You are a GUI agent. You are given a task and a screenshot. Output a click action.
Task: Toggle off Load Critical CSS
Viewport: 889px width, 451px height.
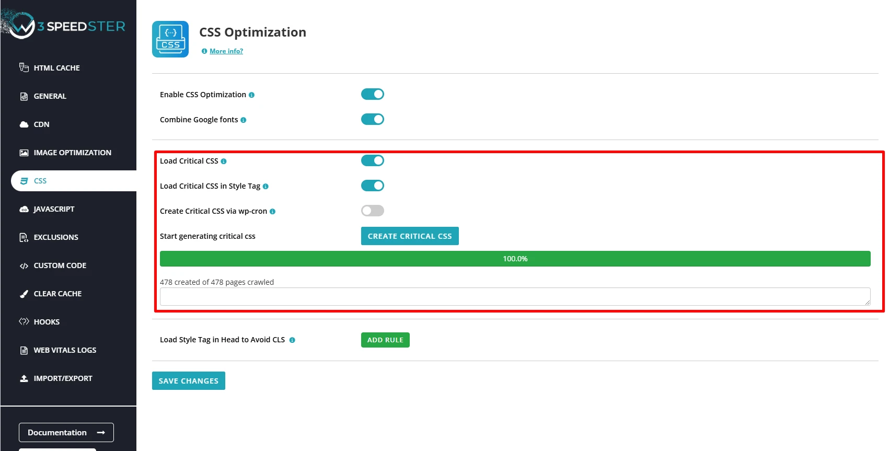(x=373, y=160)
